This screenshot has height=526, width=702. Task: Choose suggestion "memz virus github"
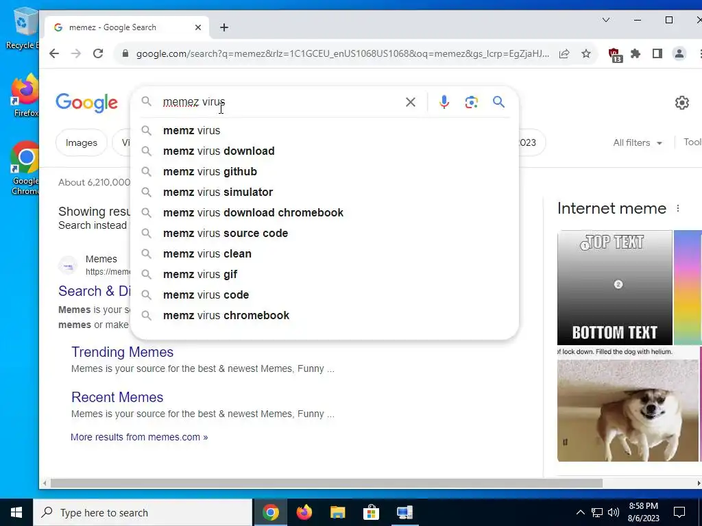[324, 172]
